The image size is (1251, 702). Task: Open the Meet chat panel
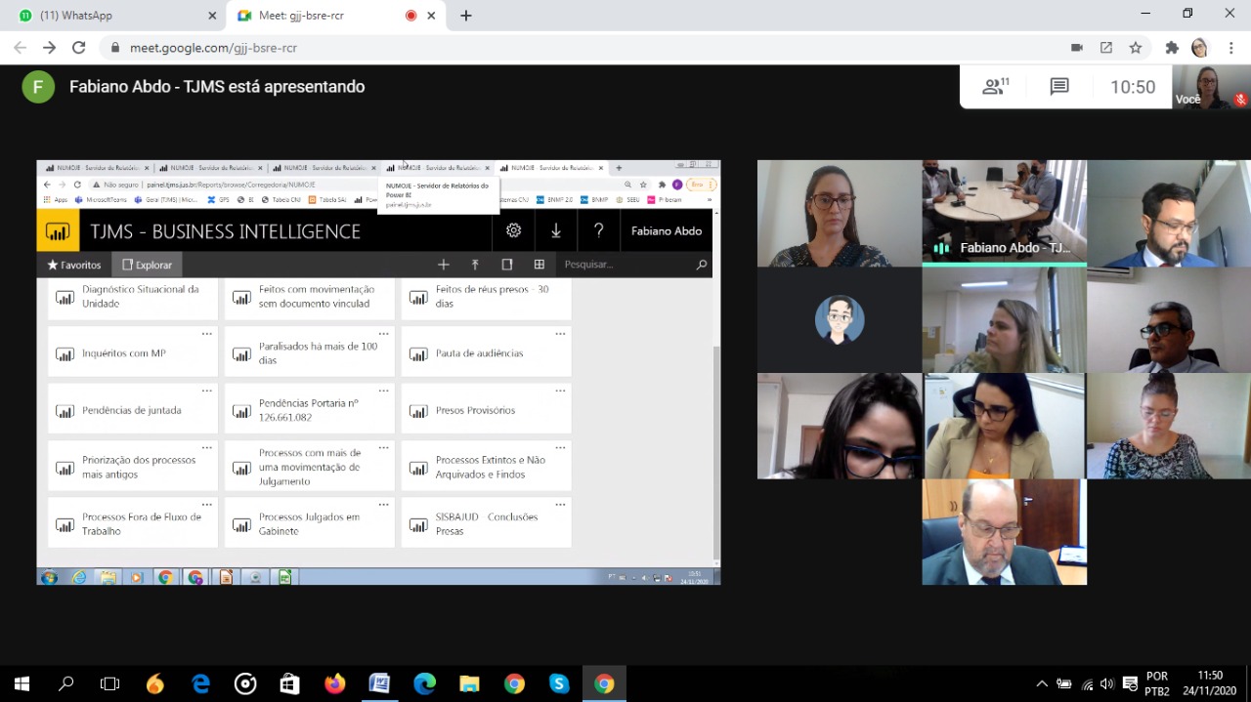1058,87
